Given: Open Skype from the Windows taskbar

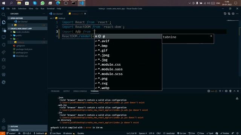Looking at the screenshot, I should point(35,3).
